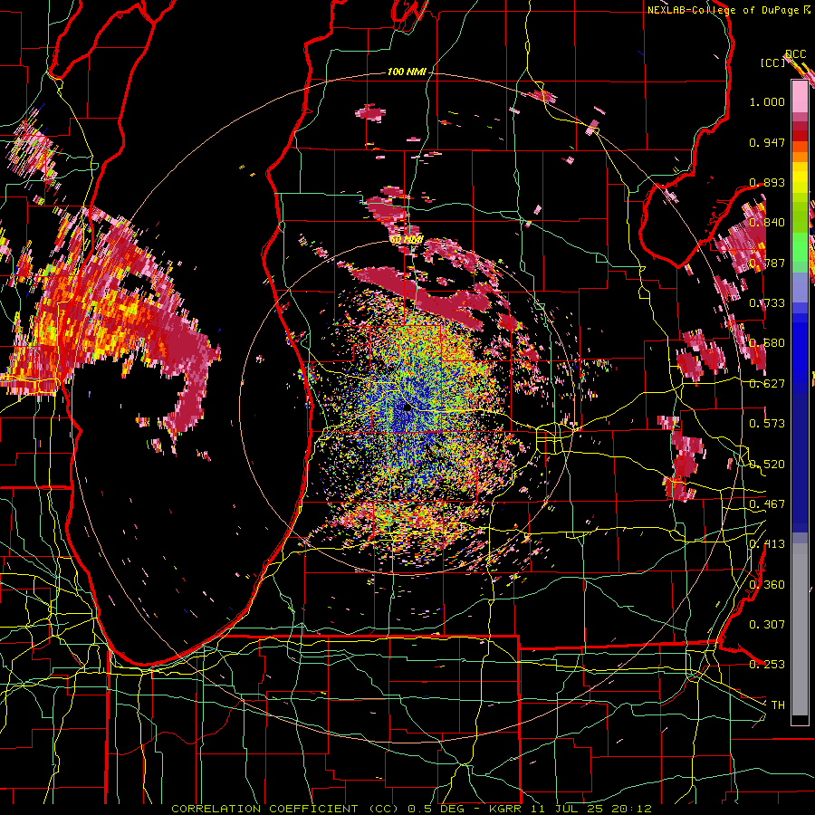Select the 0.253 legend value
Screen dimensions: 815x815
click(767, 665)
